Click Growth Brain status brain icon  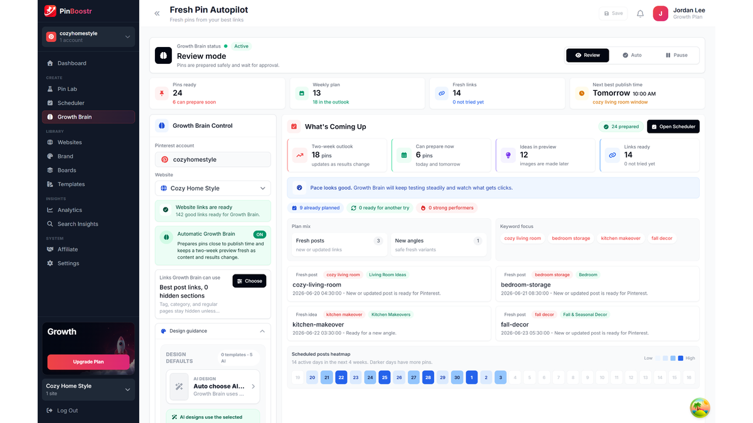pyautogui.click(x=163, y=55)
